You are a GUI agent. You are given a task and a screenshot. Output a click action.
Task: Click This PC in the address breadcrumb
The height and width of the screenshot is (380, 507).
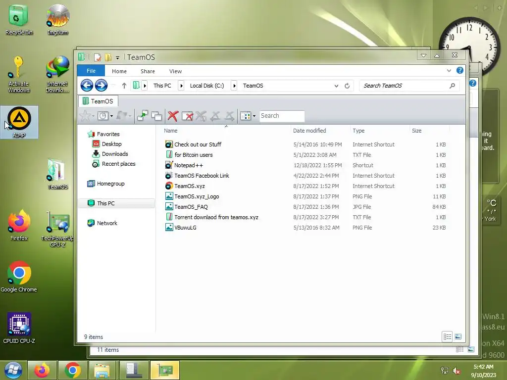pyautogui.click(x=162, y=86)
